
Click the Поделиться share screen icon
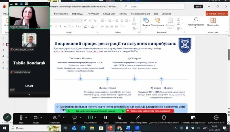[x=90, y=117]
